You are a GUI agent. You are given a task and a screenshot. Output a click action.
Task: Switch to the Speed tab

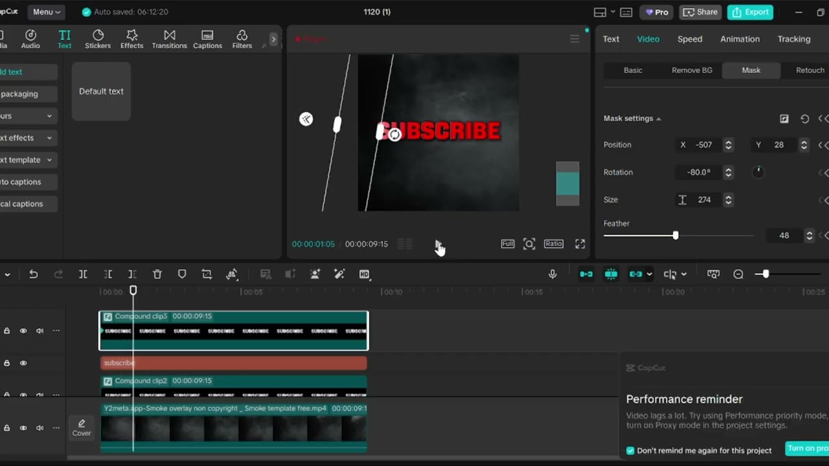click(690, 39)
